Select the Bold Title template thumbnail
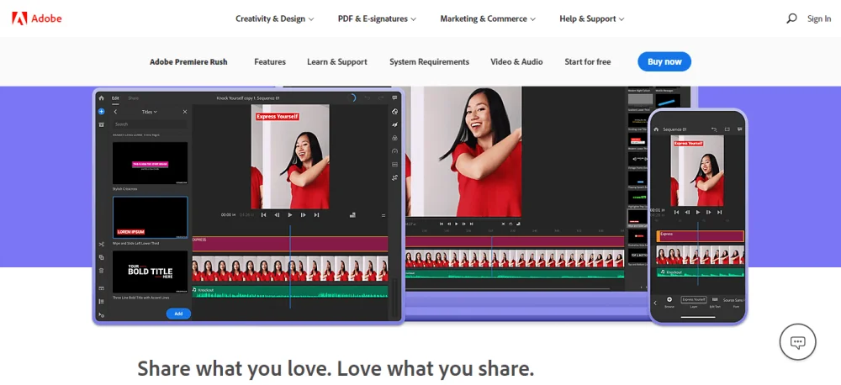Viewport: 841px width, 385px height. [x=150, y=271]
